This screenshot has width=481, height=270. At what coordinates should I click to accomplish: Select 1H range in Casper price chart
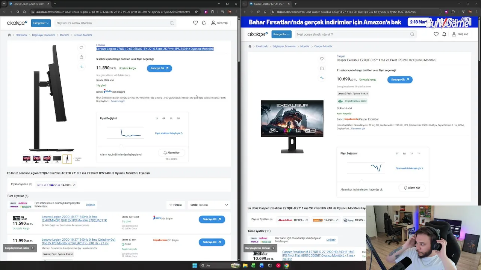pyautogui.click(x=419, y=153)
